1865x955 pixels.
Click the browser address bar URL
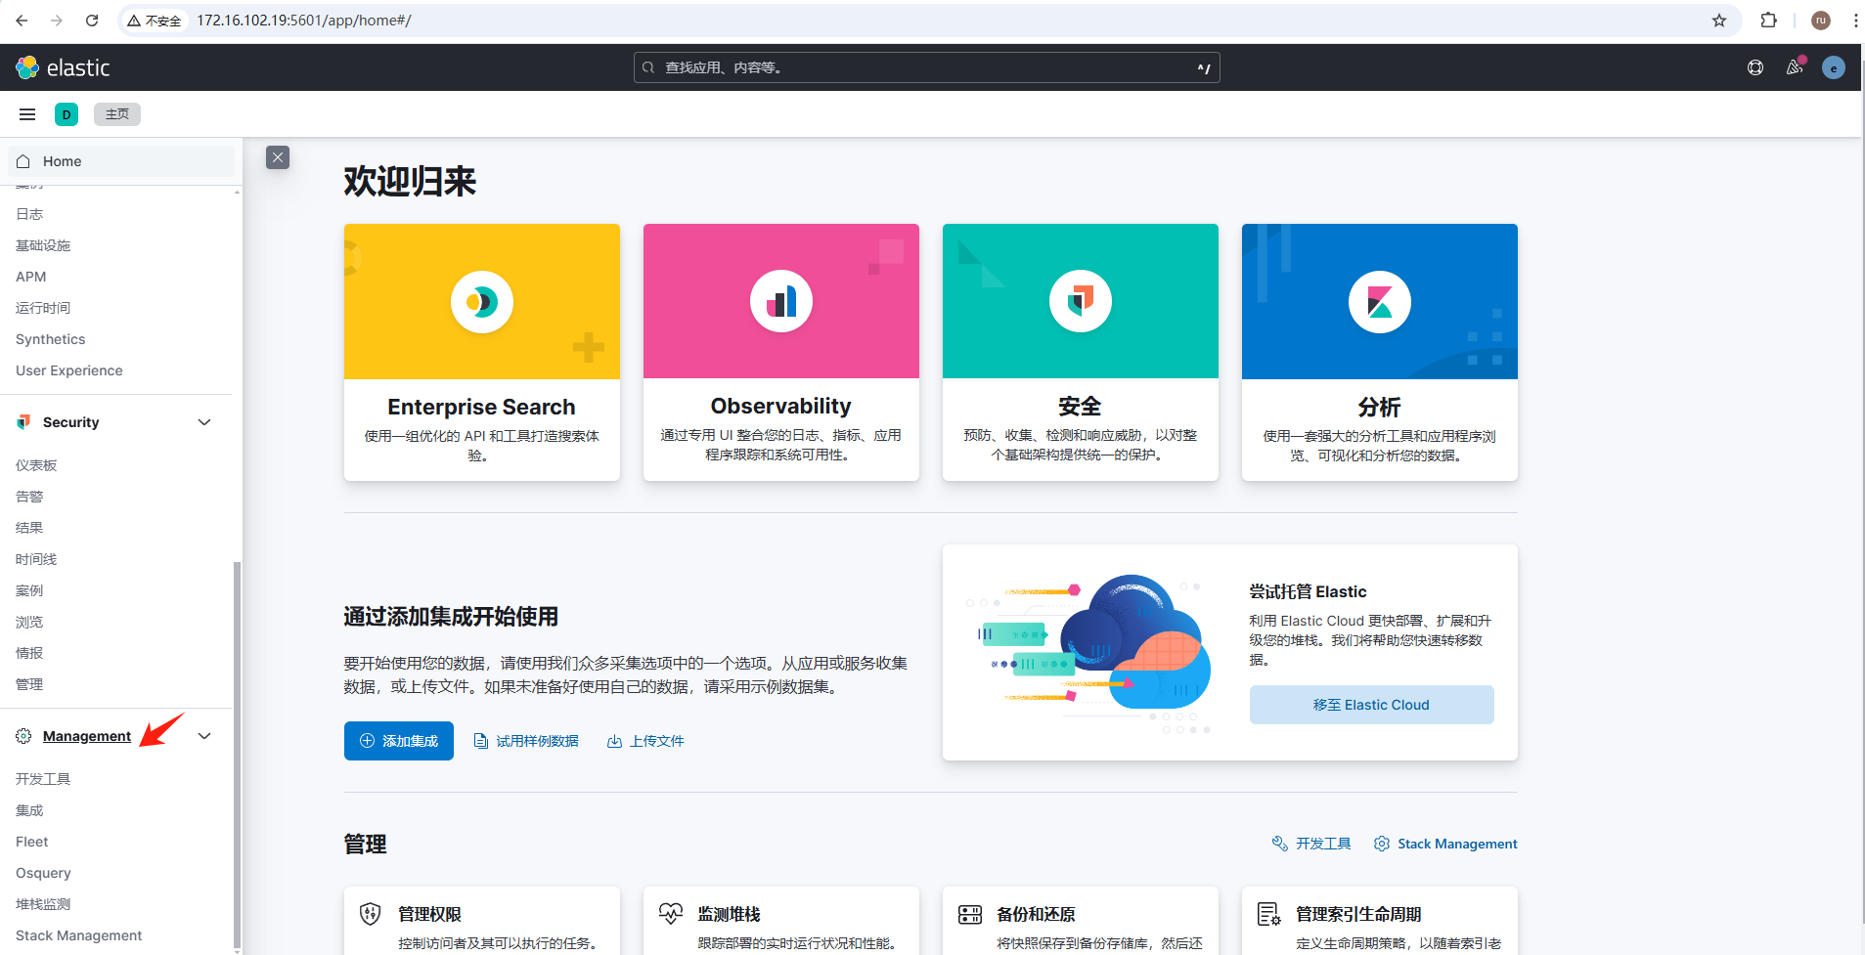click(304, 21)
